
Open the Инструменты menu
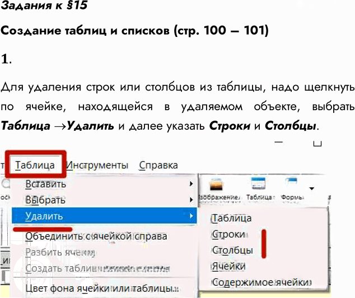click(x=97, y=165)
